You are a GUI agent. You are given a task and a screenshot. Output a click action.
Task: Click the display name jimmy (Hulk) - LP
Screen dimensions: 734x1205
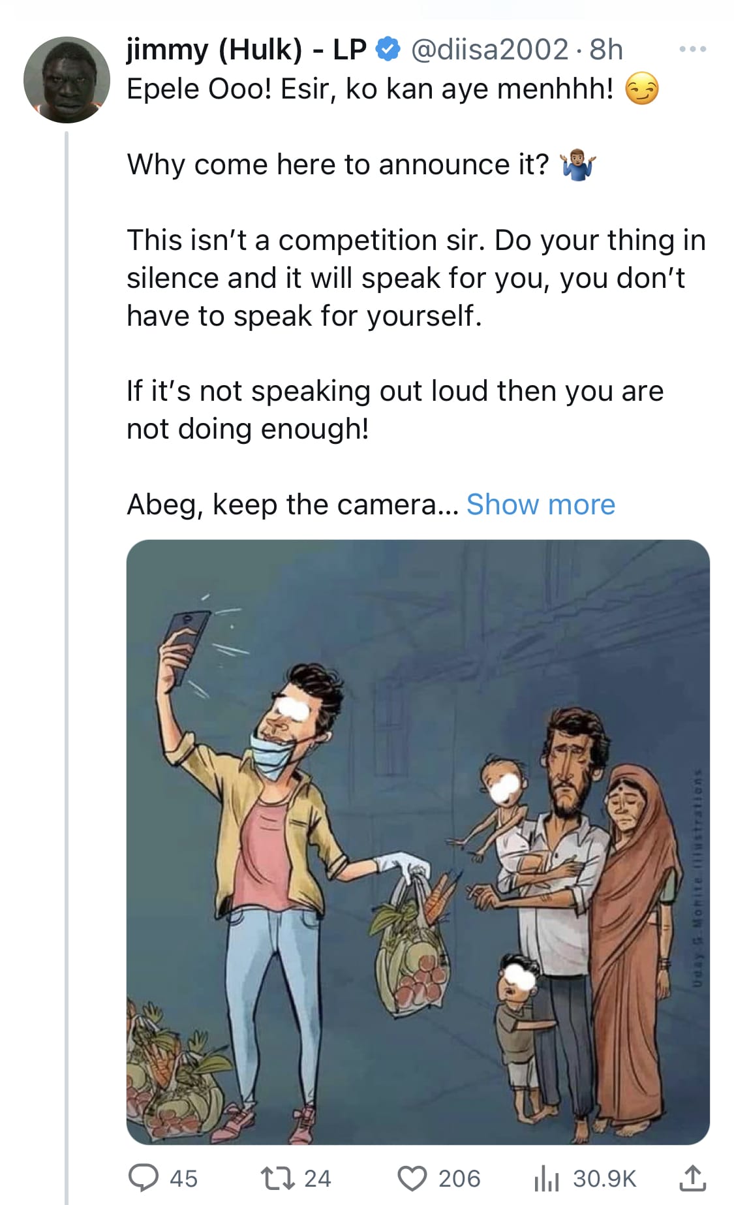[246, 50]
